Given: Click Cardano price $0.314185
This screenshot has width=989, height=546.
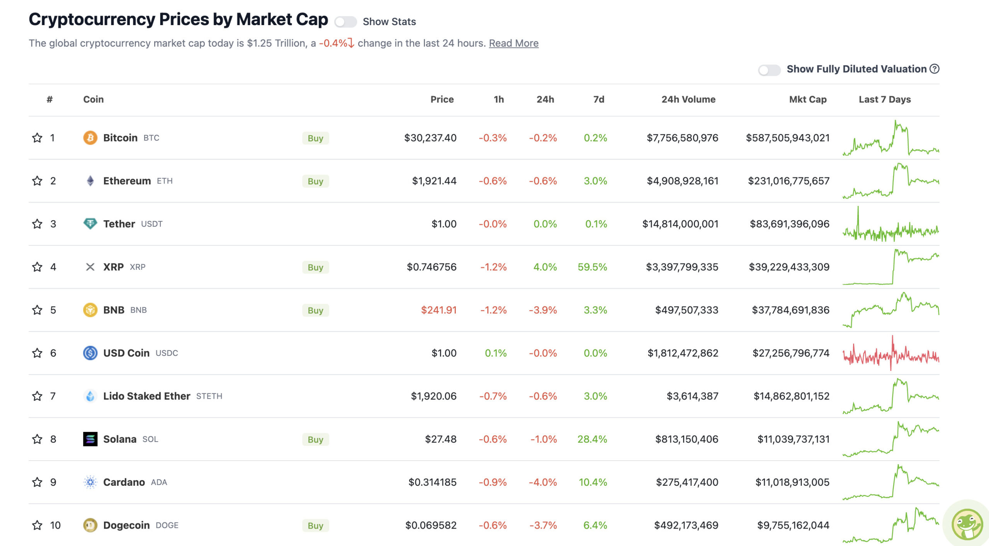Looking at the screenshot, I should (433, 482).
